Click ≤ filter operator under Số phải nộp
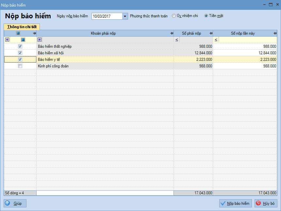Screen dimensions: 281x211 pos(177,40)
